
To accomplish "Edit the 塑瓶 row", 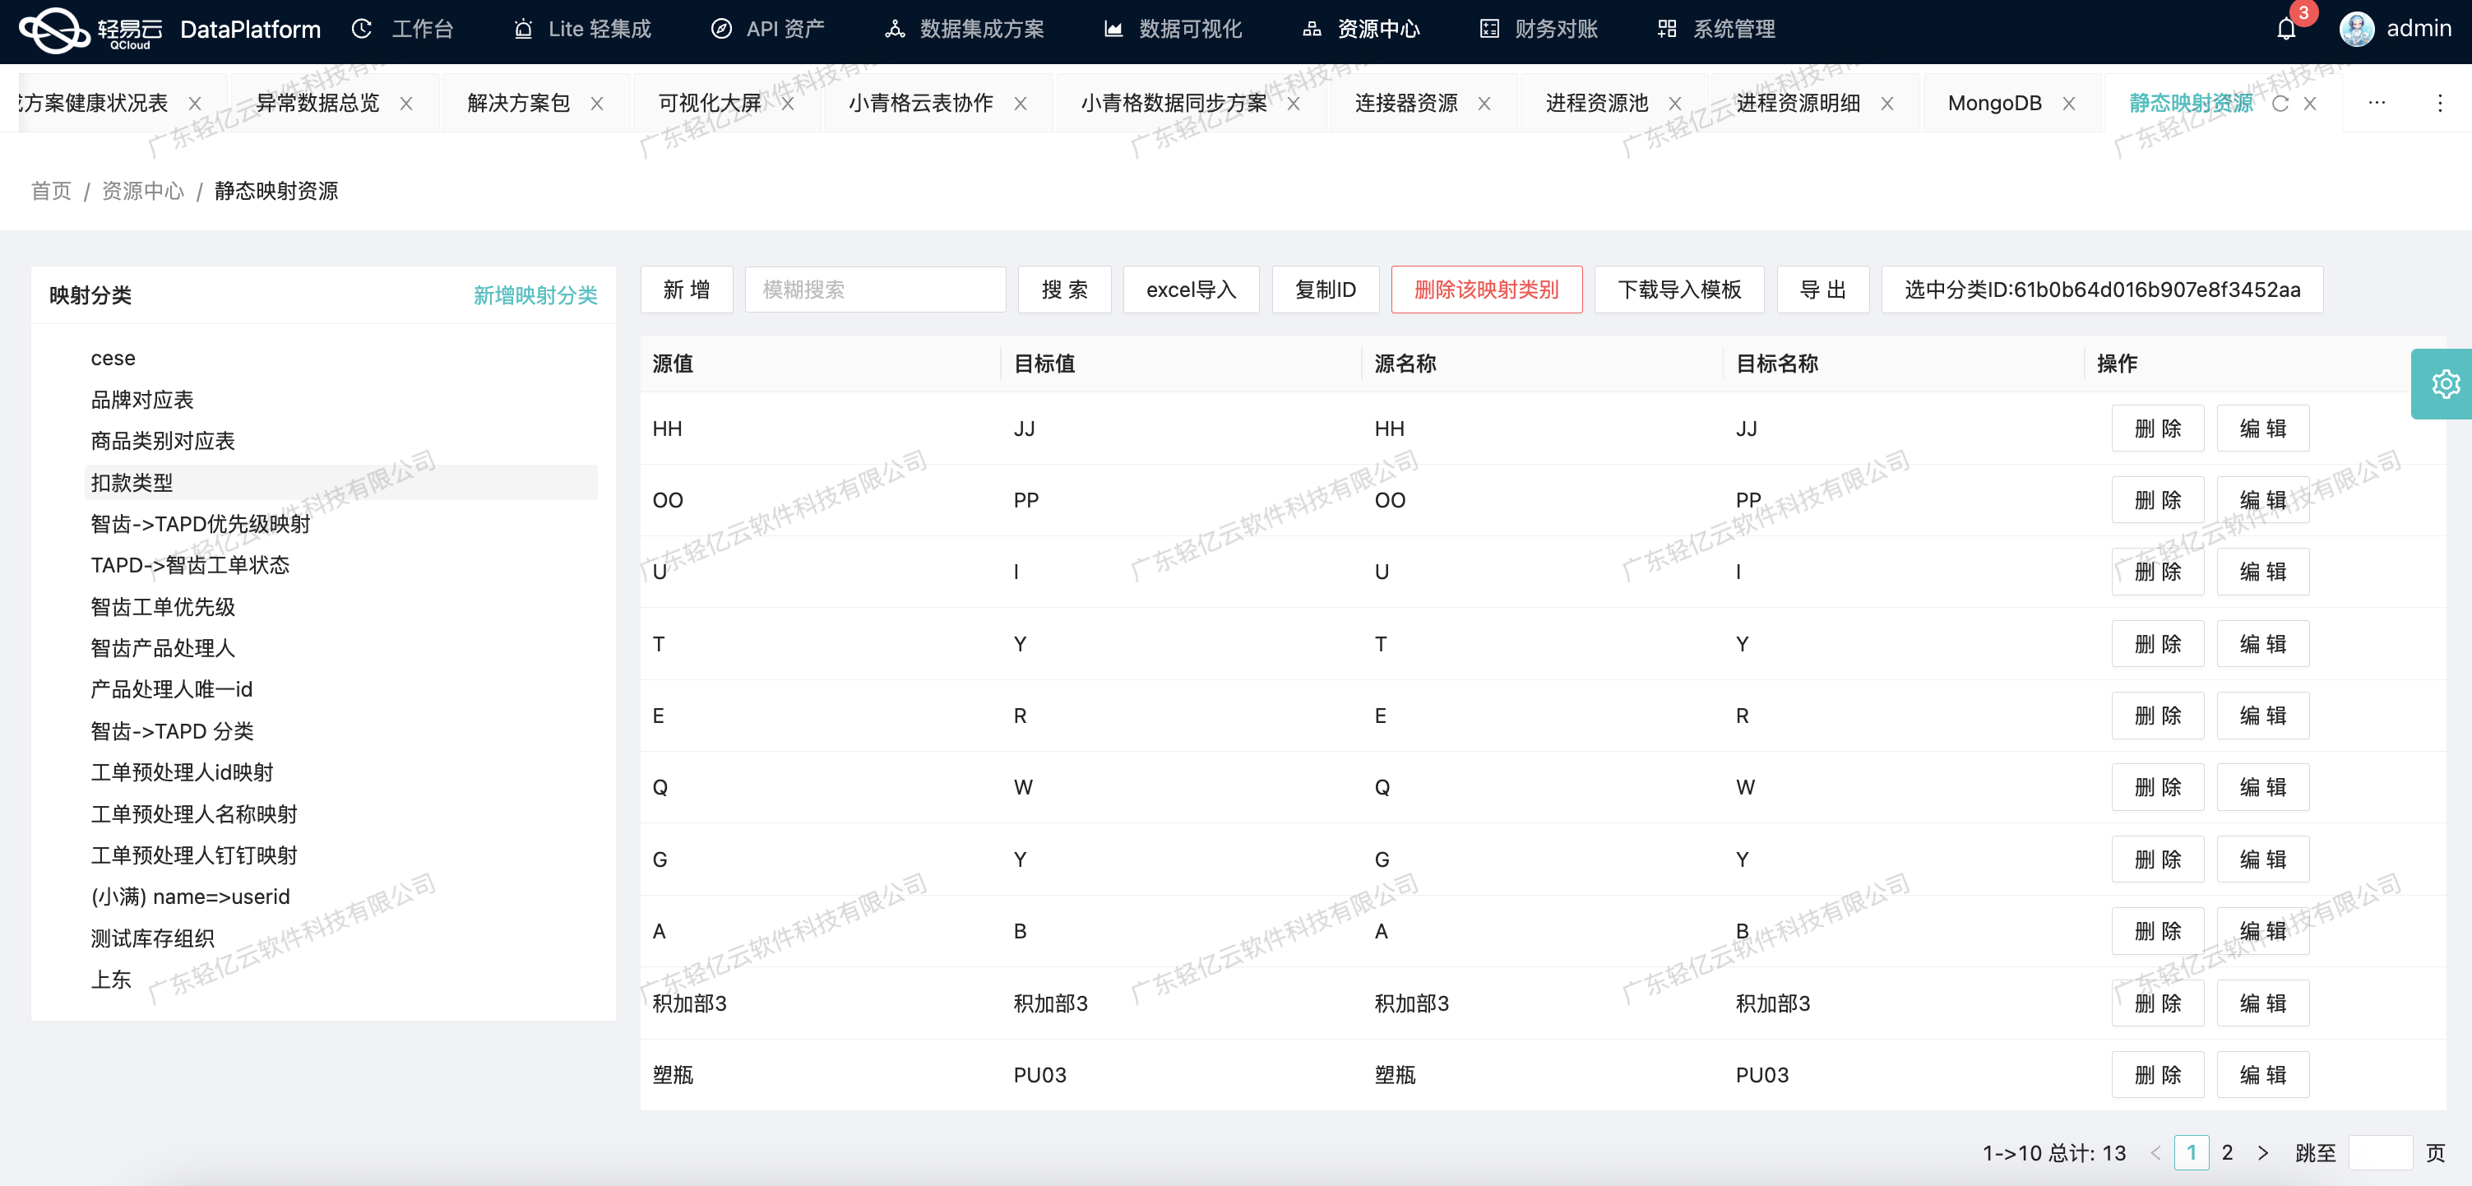I will (x=2263, y=1075).
